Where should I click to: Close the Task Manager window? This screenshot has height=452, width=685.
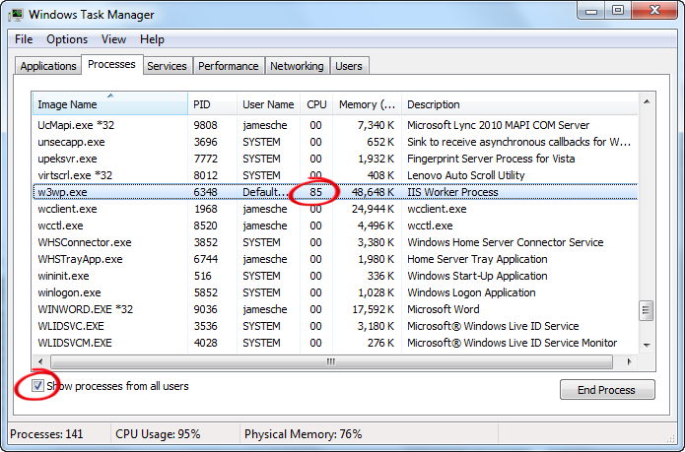pos(654,11)
